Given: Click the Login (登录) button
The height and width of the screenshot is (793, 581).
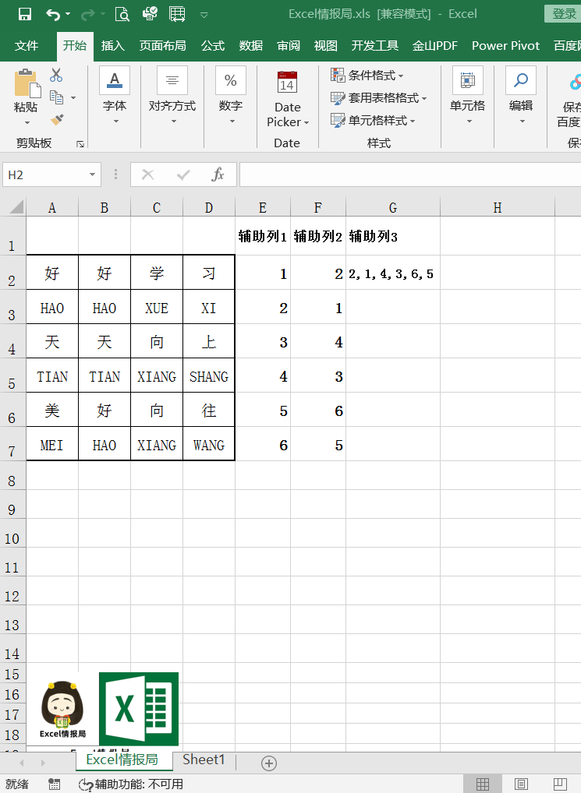Looking at the screenshot, I should tap(563, 14).
